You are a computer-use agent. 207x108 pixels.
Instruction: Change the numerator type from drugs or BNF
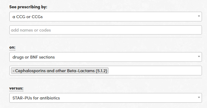105,57
